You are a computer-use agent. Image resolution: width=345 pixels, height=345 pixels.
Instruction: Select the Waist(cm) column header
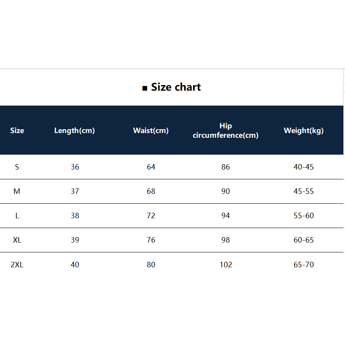151,131
